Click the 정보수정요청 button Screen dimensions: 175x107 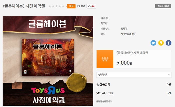click(x=163, y=6)
